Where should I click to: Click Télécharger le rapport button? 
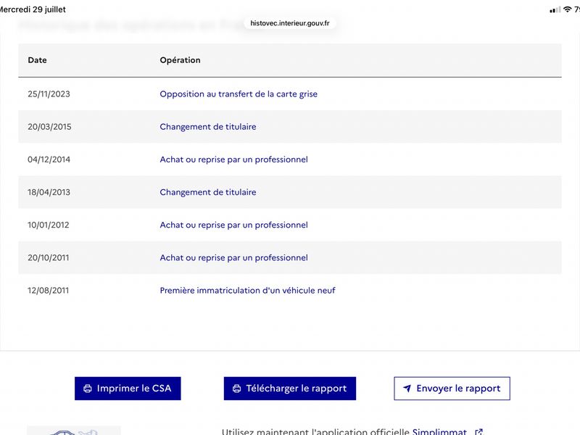click(x=289, y=389)
